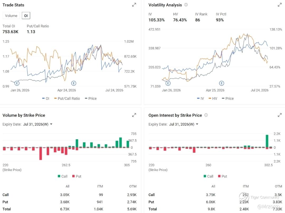Screen dimensions: 285x213
Task: Click Total OTM volume 5.69K
Action: pyautogui.click(x=132, y=209)
